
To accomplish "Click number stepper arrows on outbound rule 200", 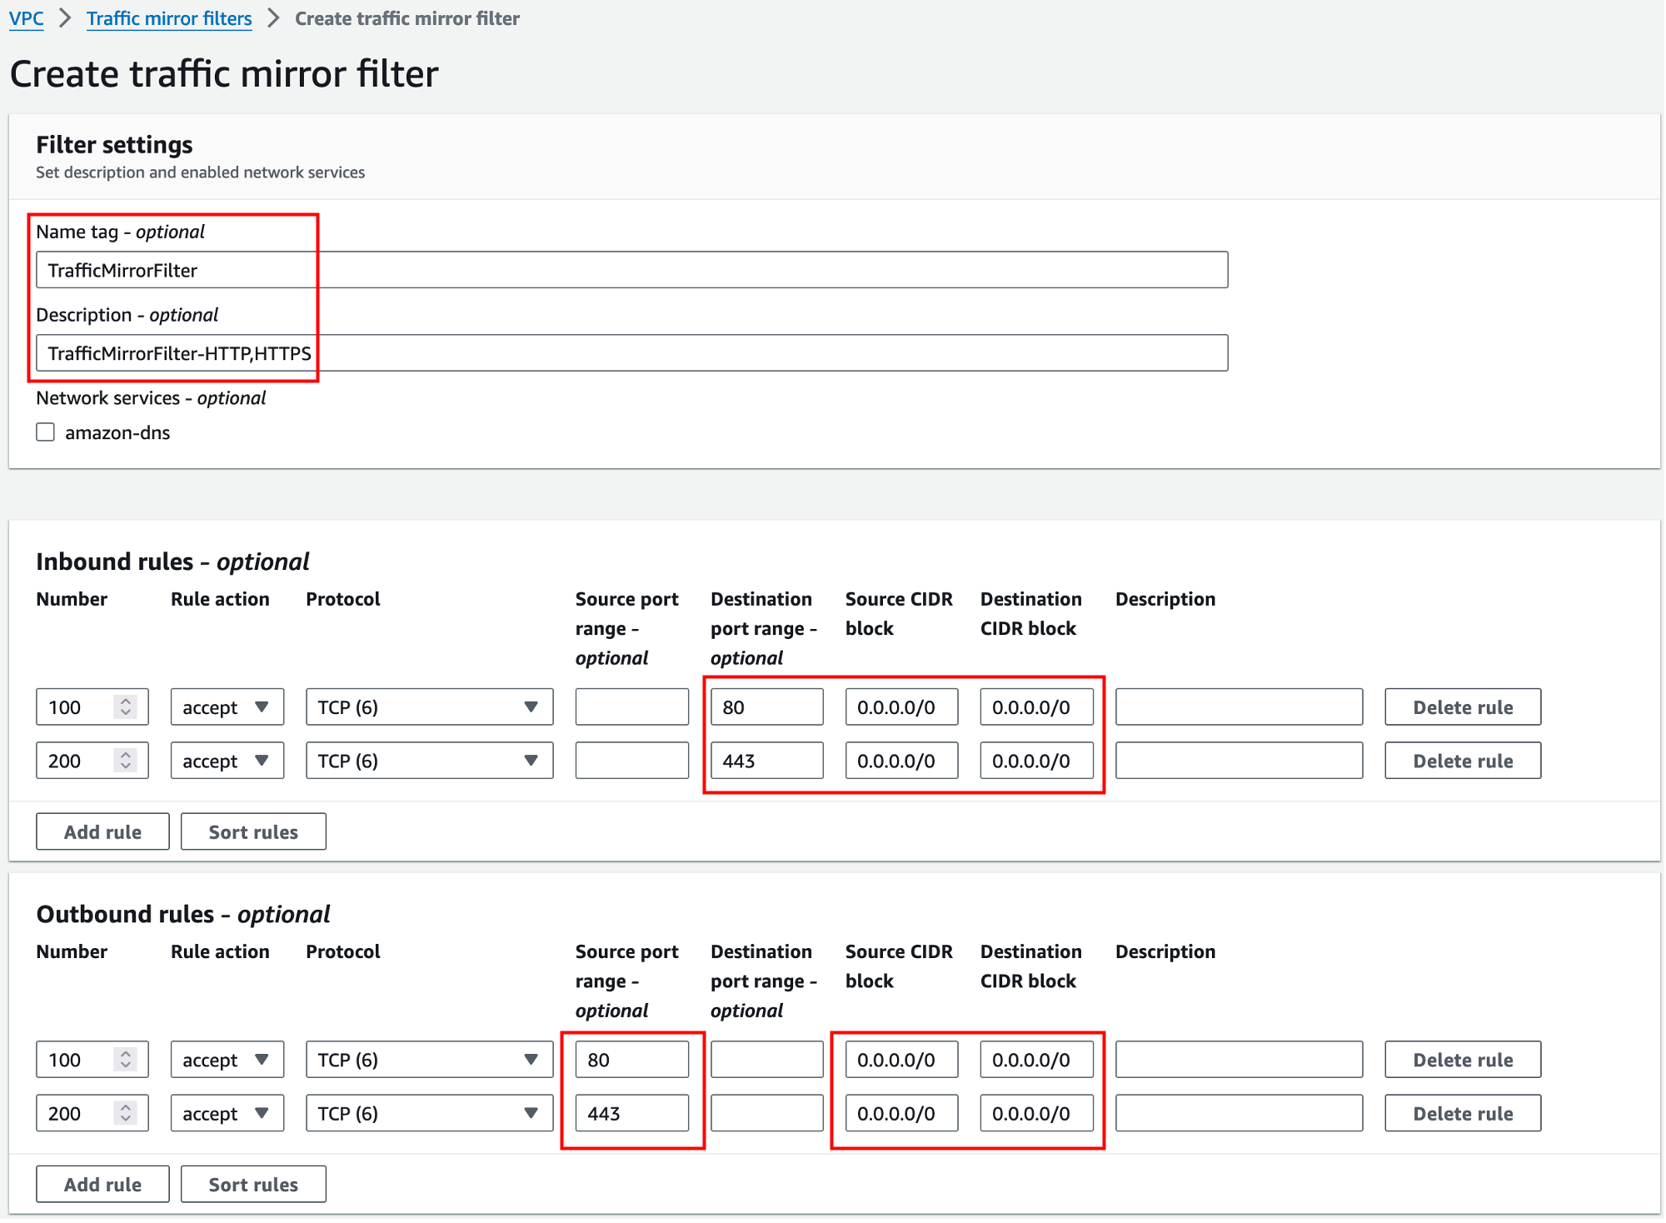I will click(x=126, y=1113).
